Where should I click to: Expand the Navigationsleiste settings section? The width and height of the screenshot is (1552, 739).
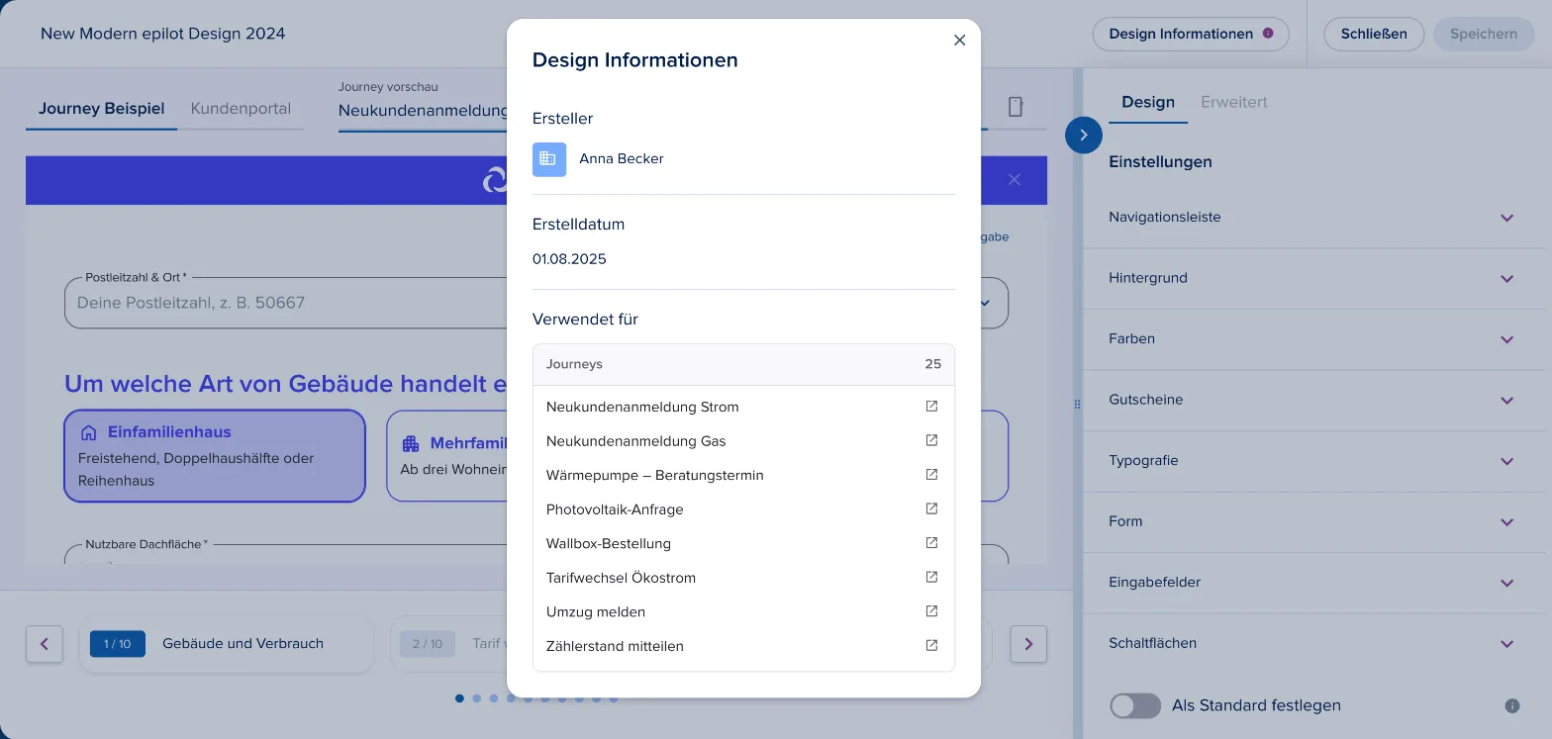tap(1313, 218)
